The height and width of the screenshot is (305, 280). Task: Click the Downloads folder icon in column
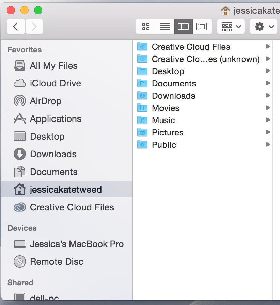point(142,96)
